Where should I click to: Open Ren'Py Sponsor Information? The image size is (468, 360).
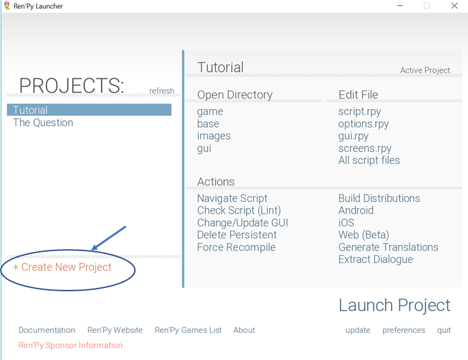tap(70, 346)
